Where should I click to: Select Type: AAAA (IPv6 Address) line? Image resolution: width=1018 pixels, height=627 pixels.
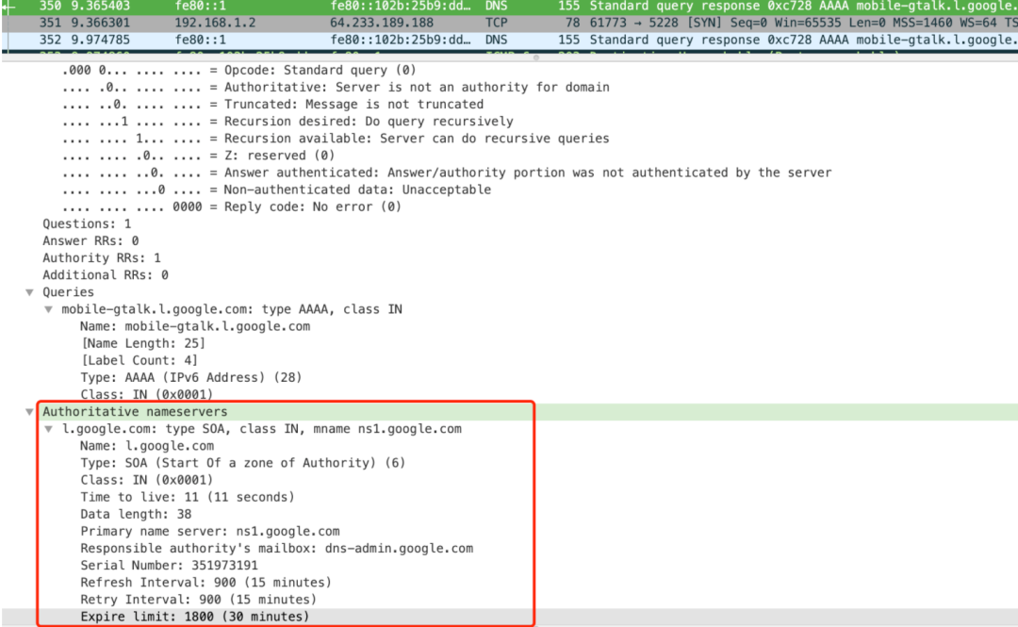pyautogui.click(x=190, y=377)
